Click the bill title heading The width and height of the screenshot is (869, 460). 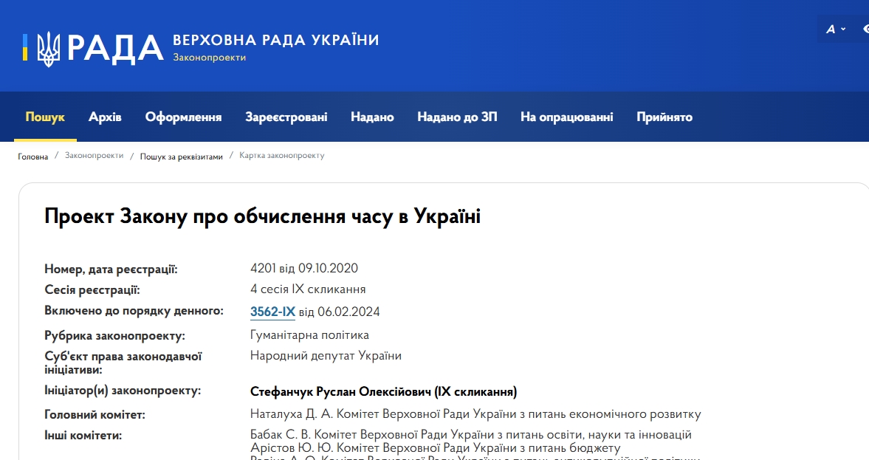(262, 216)
